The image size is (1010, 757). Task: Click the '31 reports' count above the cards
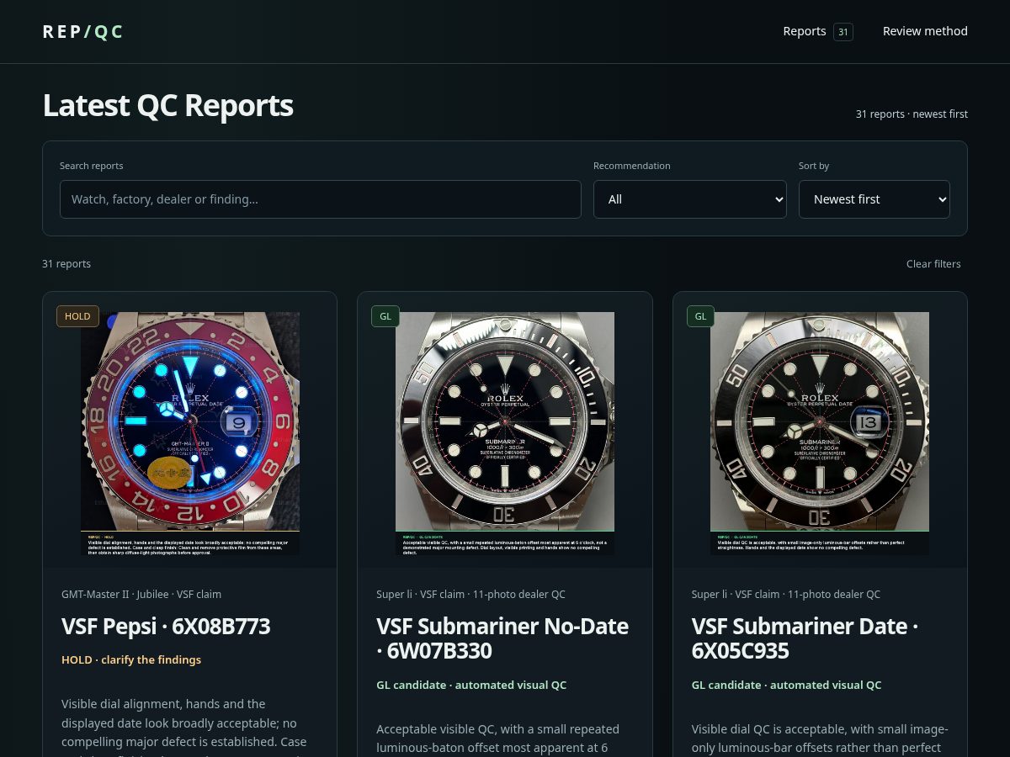click(66, 264)
